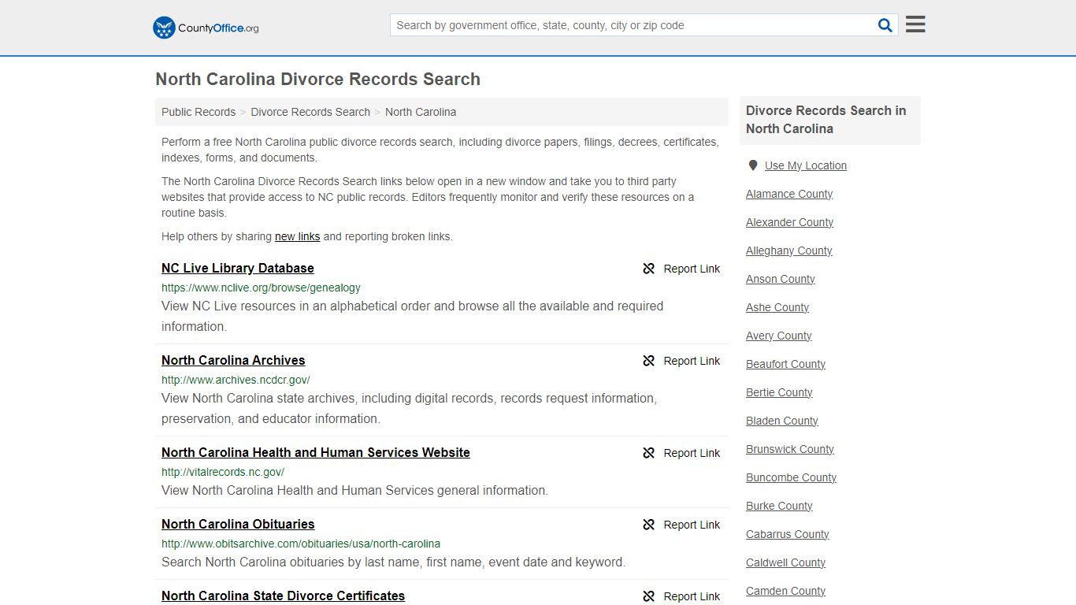Go to Divorce Records Search breadcrumb
Viewport: 1076px width, 605px height.
click(x=310, y=112)
